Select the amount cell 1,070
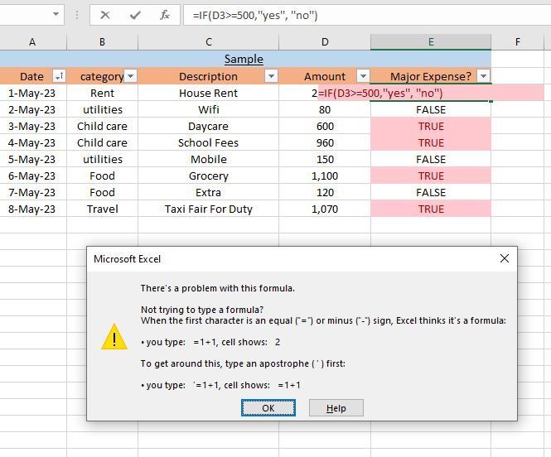The width and height of the screenshot is (551, 457). [x=325, y=209]
